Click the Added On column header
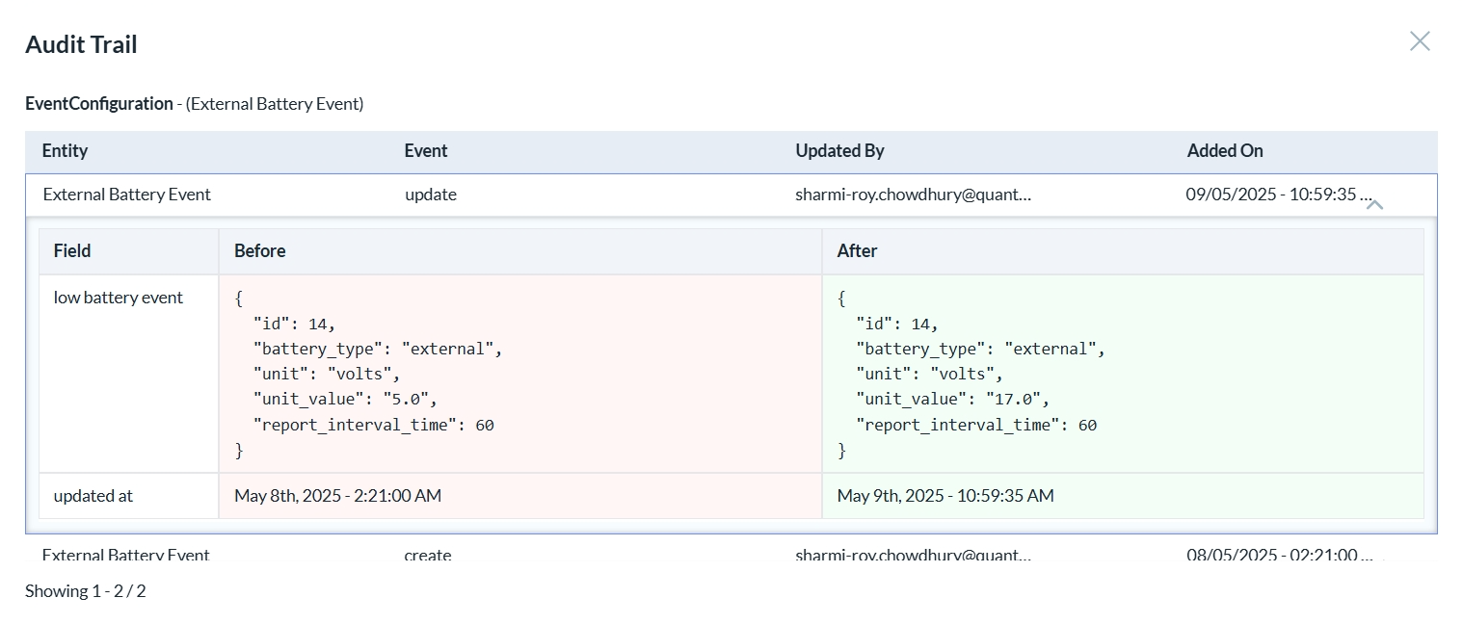This screenshot has width=1463, height=624. coord(1224,151)
